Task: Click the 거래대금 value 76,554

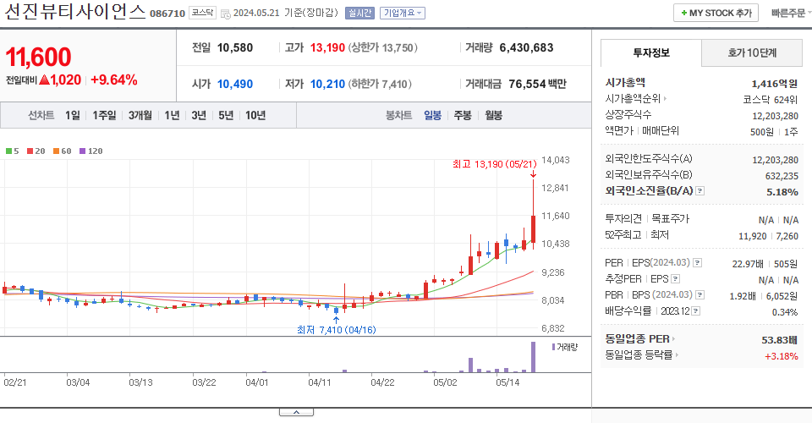Action: (527, 84)
